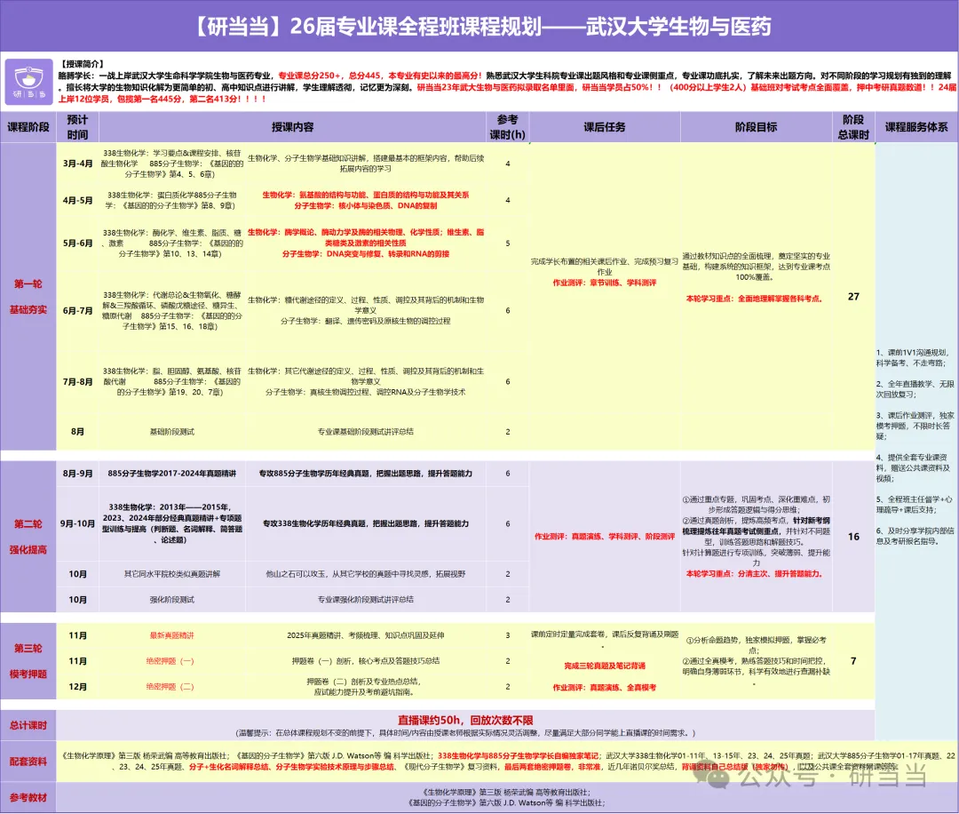This screenshot has width=959, height=814.
Task: Select the 【授课简介】 heading
Action: [x=82, y=64]
